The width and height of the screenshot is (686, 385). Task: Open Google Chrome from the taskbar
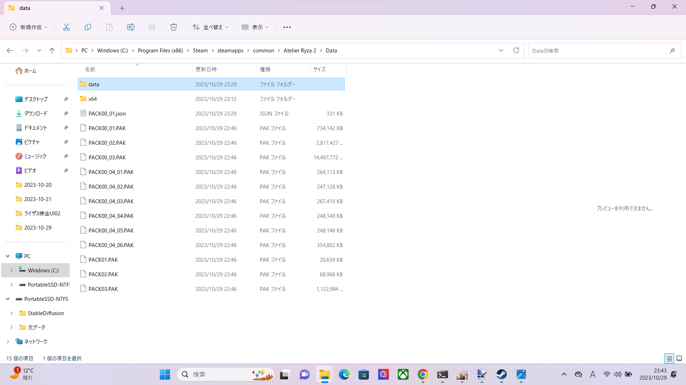point(423,374)
